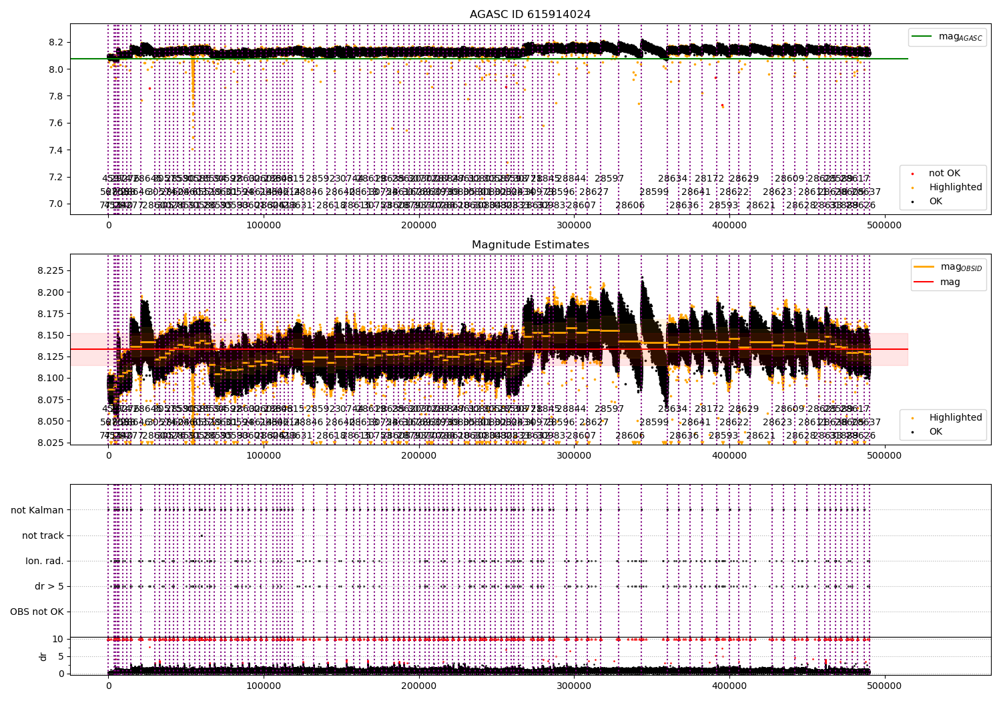Image resolution: width=1001 pixels, height=701 pixels.
Task: Select the 'Ion. rad.' y-axis label
Action: [x=45, y=561]
